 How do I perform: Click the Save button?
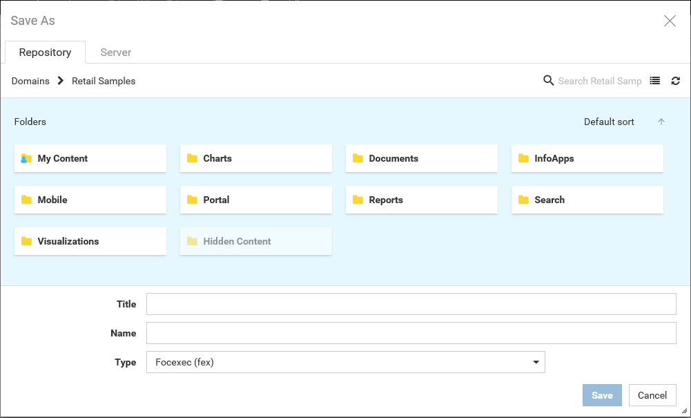602,395
